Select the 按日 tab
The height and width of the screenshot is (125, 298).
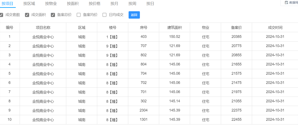[150, 3]
